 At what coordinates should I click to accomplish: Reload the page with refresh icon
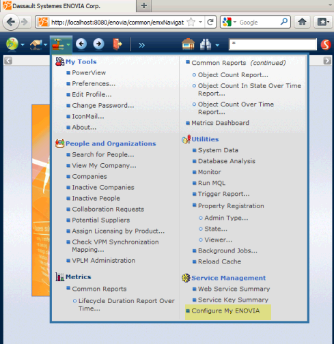click(210, 22)
